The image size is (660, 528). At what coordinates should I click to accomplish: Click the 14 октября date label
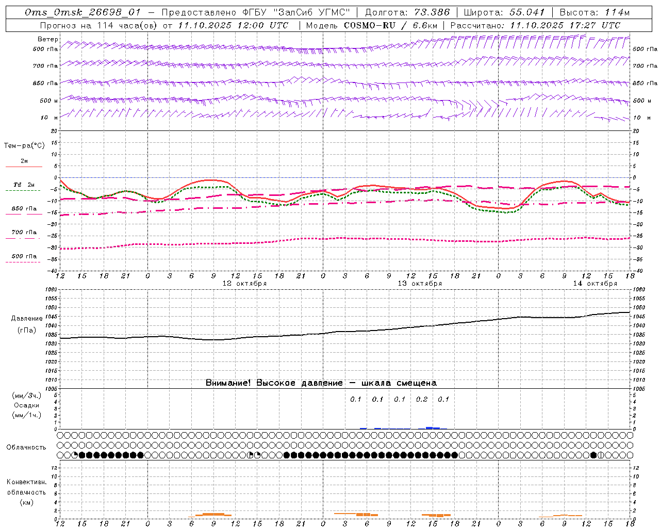coord(595,284)
